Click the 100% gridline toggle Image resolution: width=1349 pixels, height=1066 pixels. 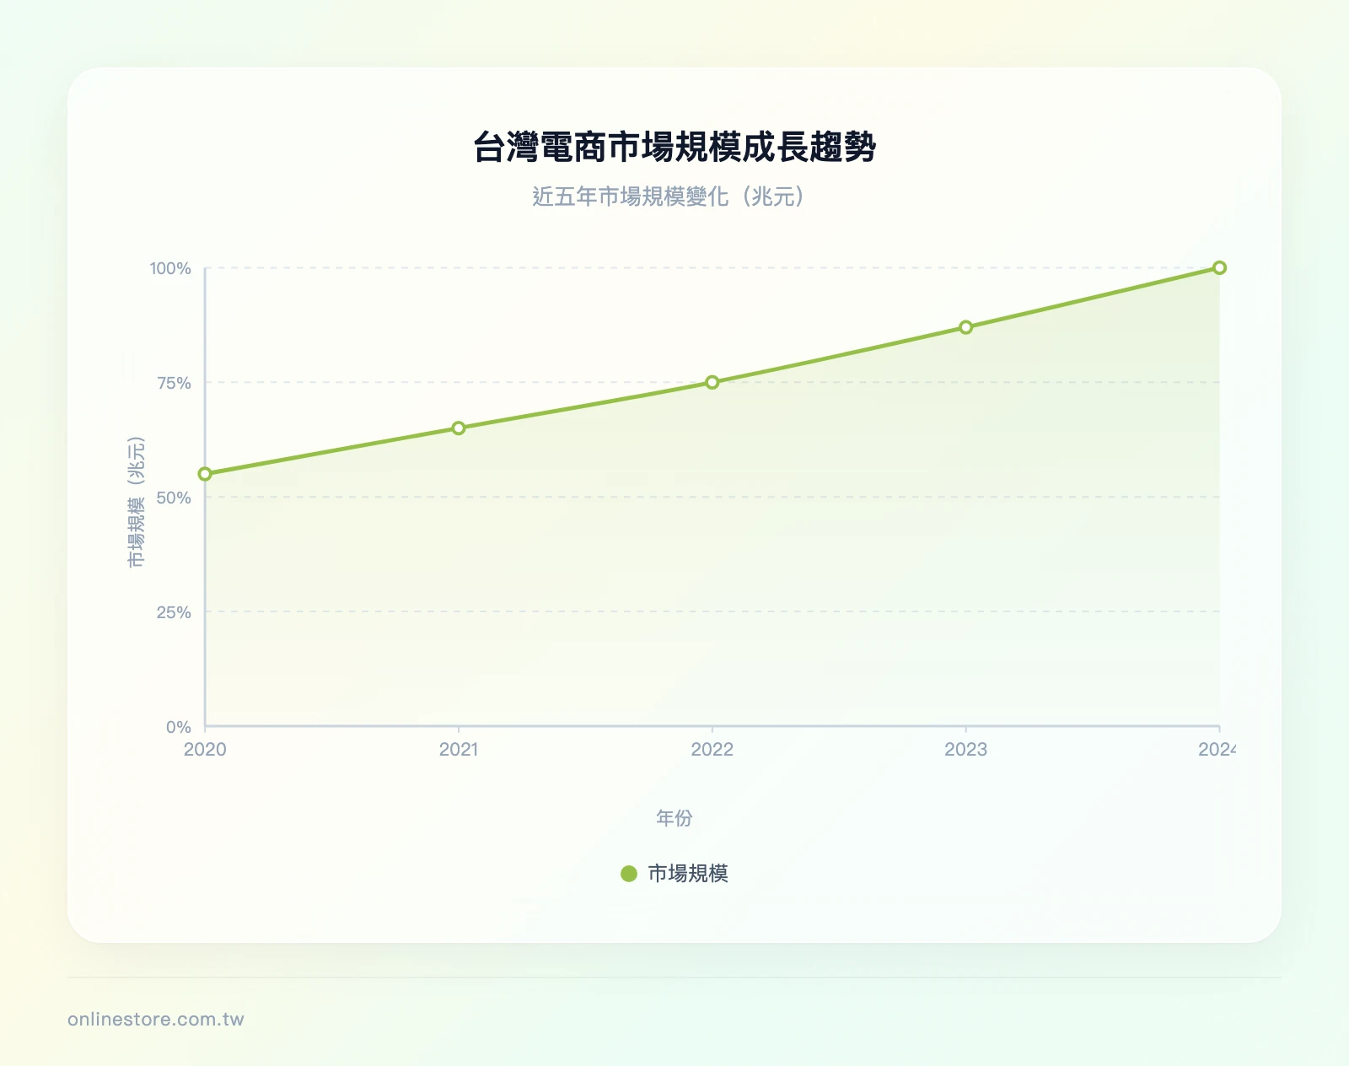[174, 268]
